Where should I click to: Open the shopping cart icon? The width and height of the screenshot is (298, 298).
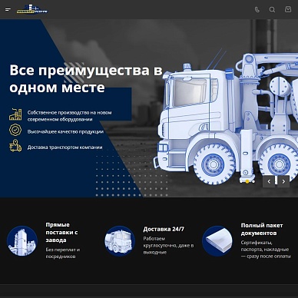tap(288, 9)
